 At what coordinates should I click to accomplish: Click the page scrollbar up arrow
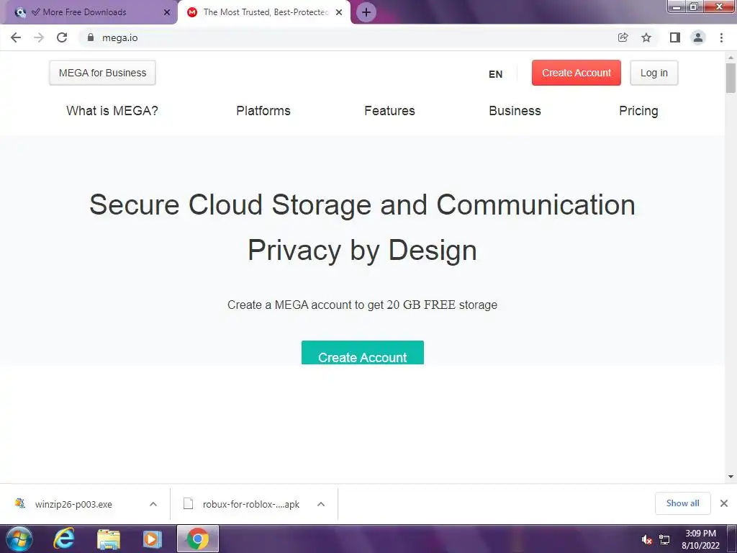731,58
